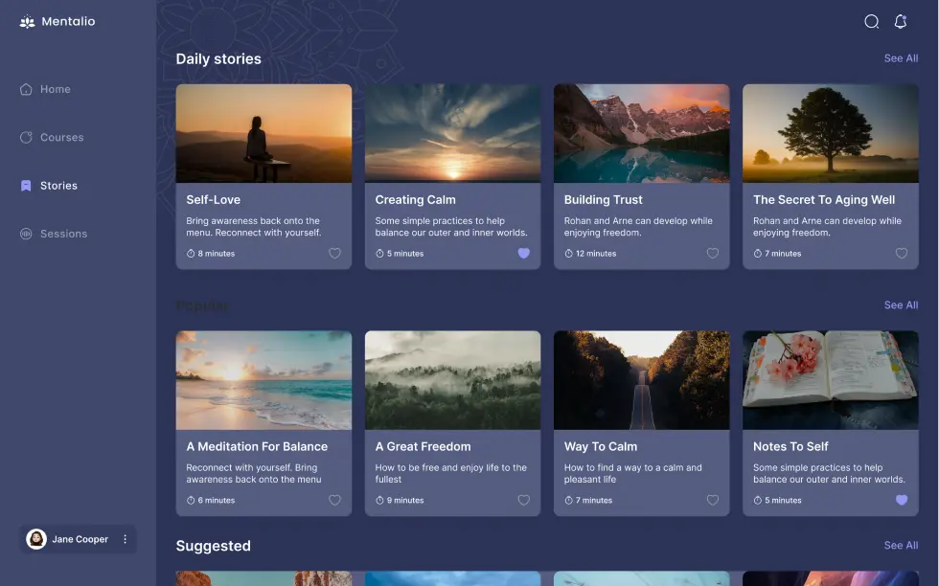The image size is (939, 586).
Task: See All in the Popular section
Action: 900,304
